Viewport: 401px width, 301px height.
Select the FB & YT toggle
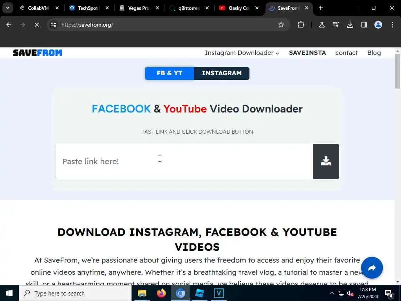pyautogui.click(x=169, y=73)
